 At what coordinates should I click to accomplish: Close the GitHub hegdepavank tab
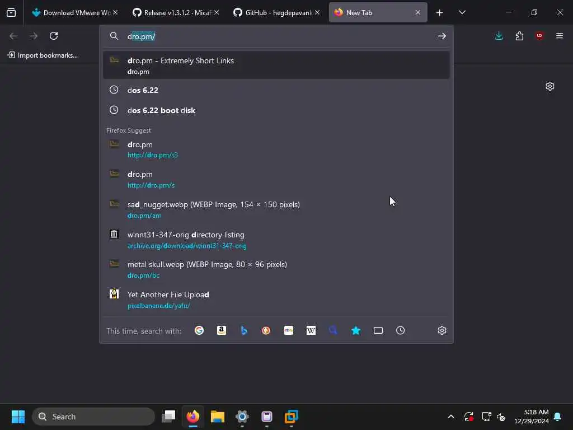coord(317,12)
